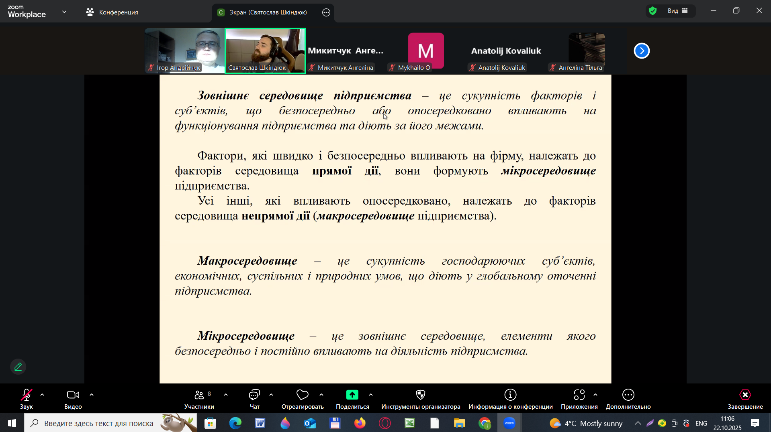Show next participants with blue arrow

(642, 51)
